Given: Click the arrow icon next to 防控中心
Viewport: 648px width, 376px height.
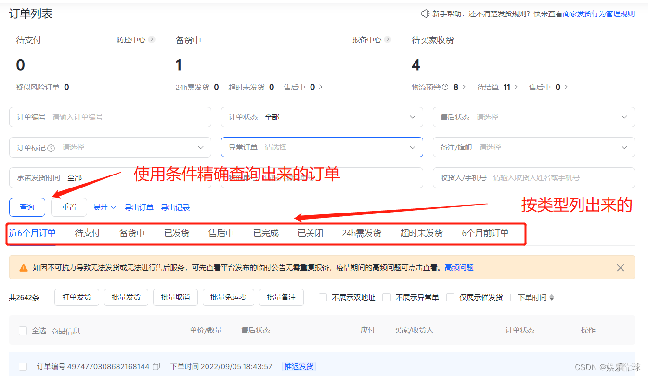Looking at the screenshot, I should pos(152,39).
